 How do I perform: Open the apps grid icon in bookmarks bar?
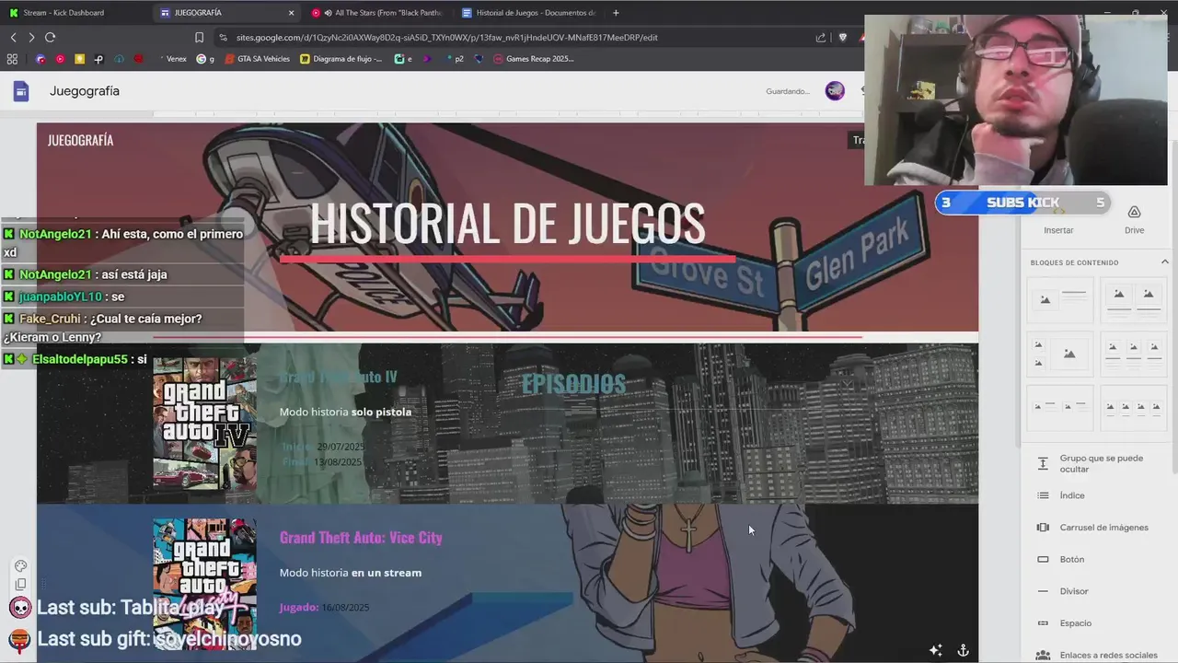click(x=12, y=59)
